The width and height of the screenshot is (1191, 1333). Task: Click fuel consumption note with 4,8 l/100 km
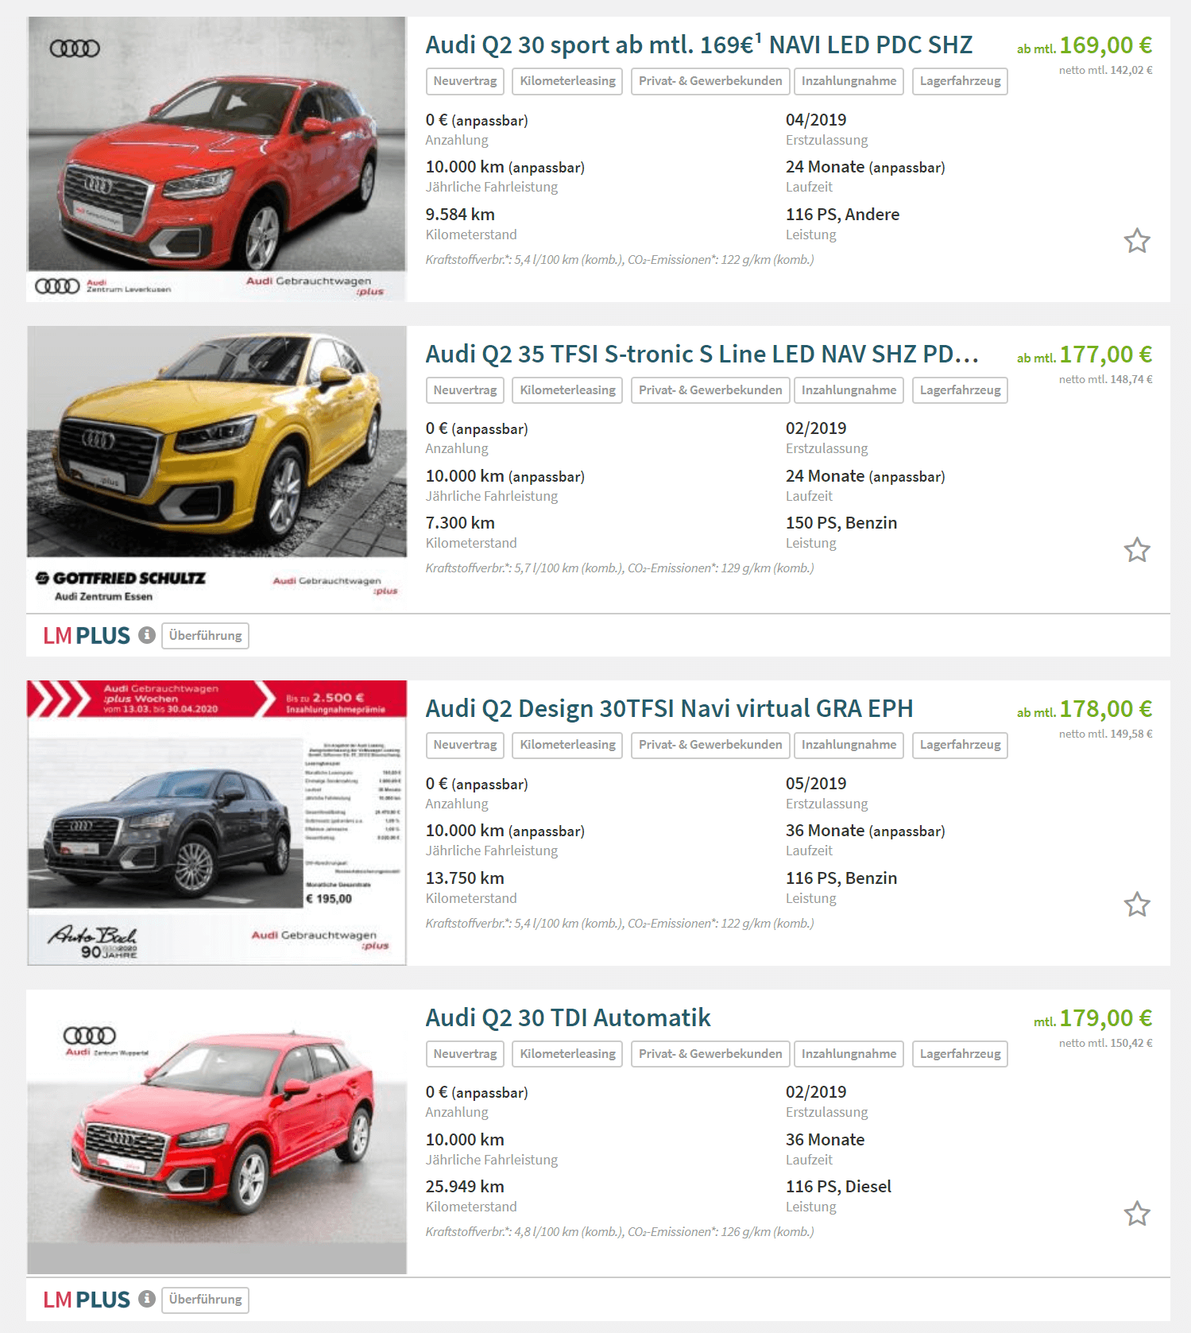[620, 1232]
